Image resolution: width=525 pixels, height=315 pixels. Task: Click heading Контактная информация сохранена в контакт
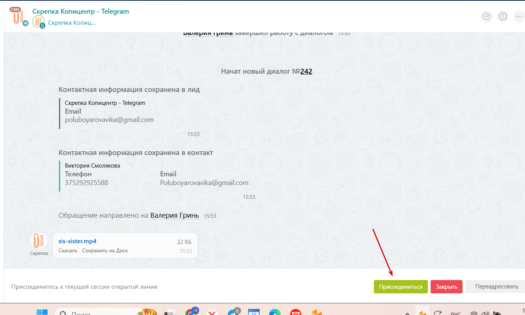(x=136, y=153)
